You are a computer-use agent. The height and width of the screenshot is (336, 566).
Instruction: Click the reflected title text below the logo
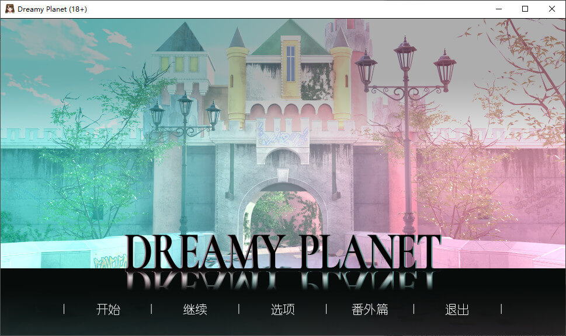283,281
